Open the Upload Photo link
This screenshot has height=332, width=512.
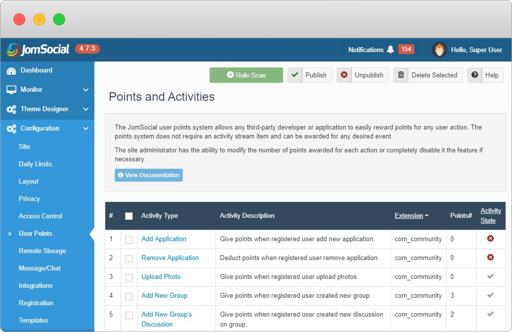pyautogui.click(x=161, y=276)
